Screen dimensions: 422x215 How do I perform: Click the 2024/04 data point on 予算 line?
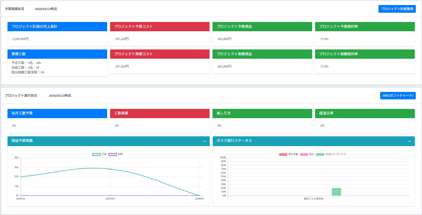[110, 169]
